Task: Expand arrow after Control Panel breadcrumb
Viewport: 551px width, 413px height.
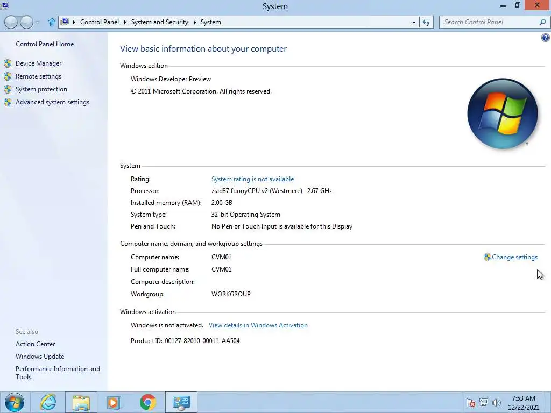Action: coord(125,22)
